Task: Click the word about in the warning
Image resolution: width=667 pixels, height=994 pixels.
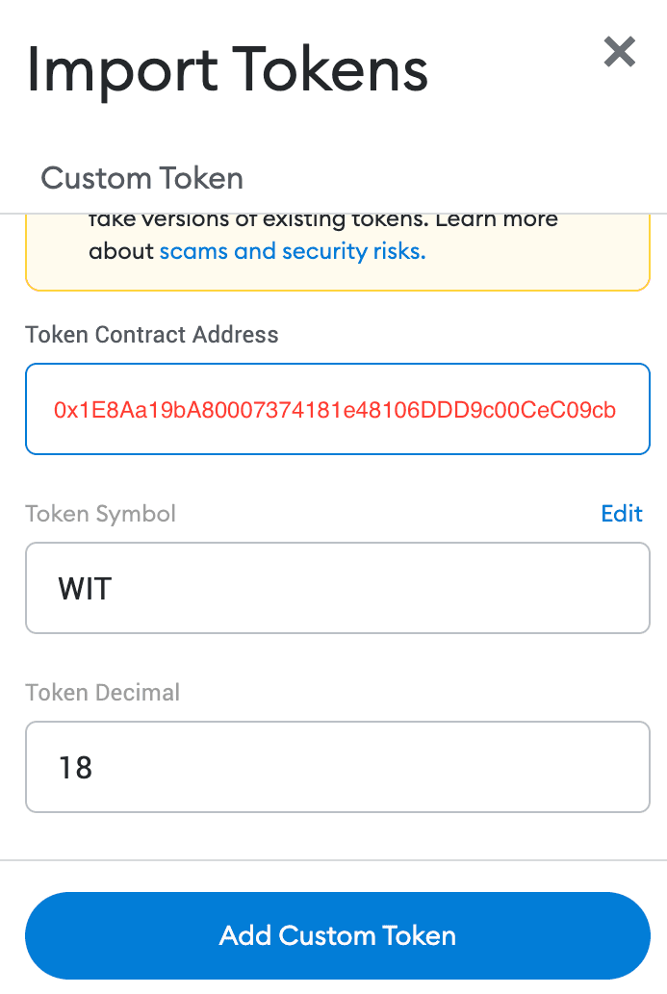Action: [x=121, y=251]
